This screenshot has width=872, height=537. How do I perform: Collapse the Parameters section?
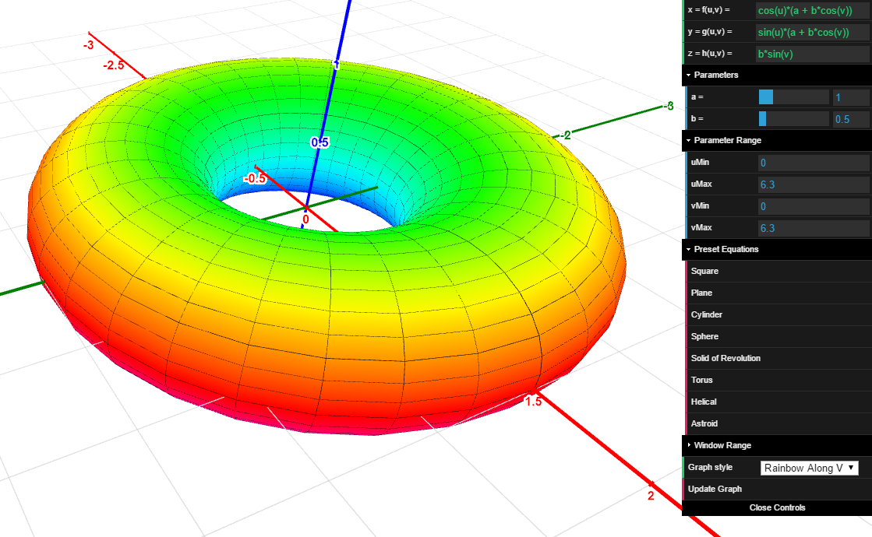[x=716, y=75]
